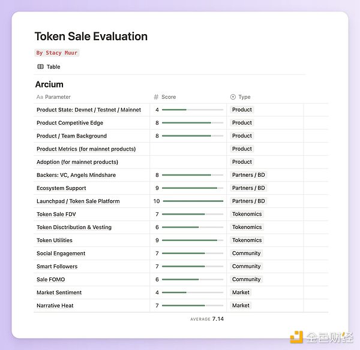This screenshot has height=350, width=360.
Task: Click Community tag in Sale FOMO row
Action: 246,279
